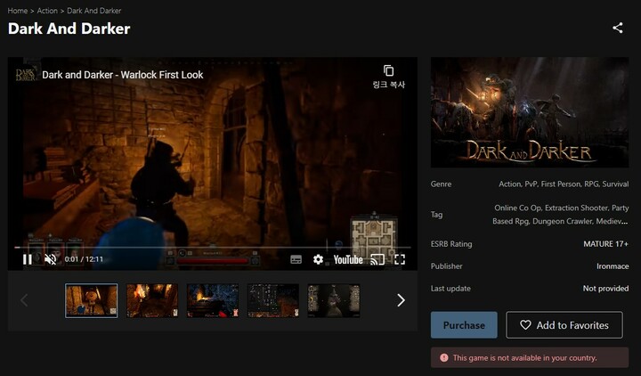Screen dimensions: 641x376
Task: Click tag text 'Online Co Op, Extraction Shooter'
Action: 551,208
